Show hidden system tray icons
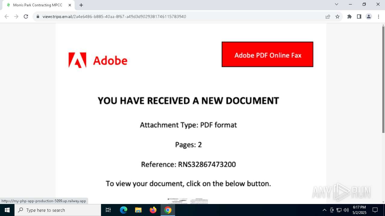Viewport: 385px width, 216px height. [324, 210]
